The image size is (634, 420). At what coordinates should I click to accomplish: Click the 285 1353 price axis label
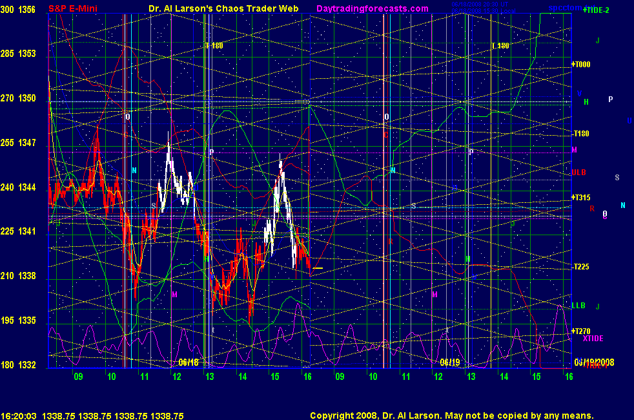18,54
